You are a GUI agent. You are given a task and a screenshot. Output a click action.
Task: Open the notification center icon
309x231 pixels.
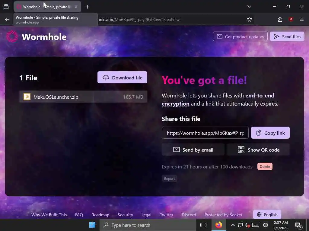298,225
